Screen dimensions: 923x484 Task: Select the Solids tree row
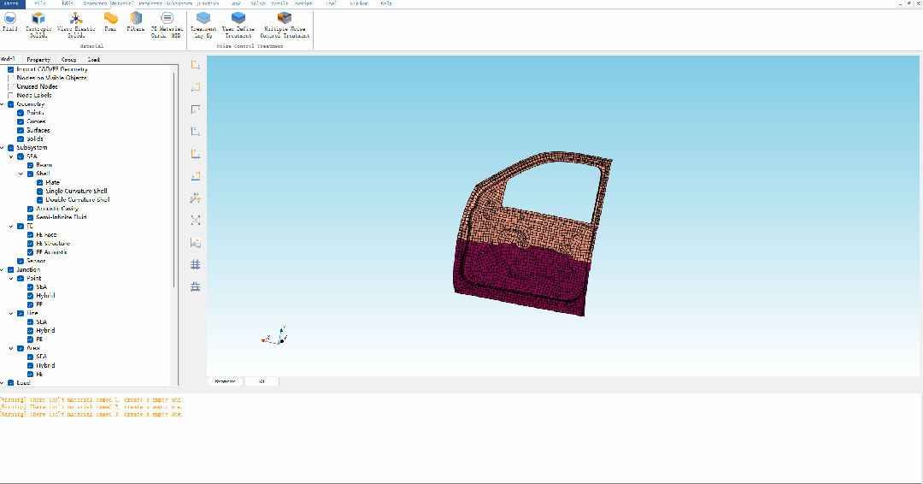pos(35,139)
